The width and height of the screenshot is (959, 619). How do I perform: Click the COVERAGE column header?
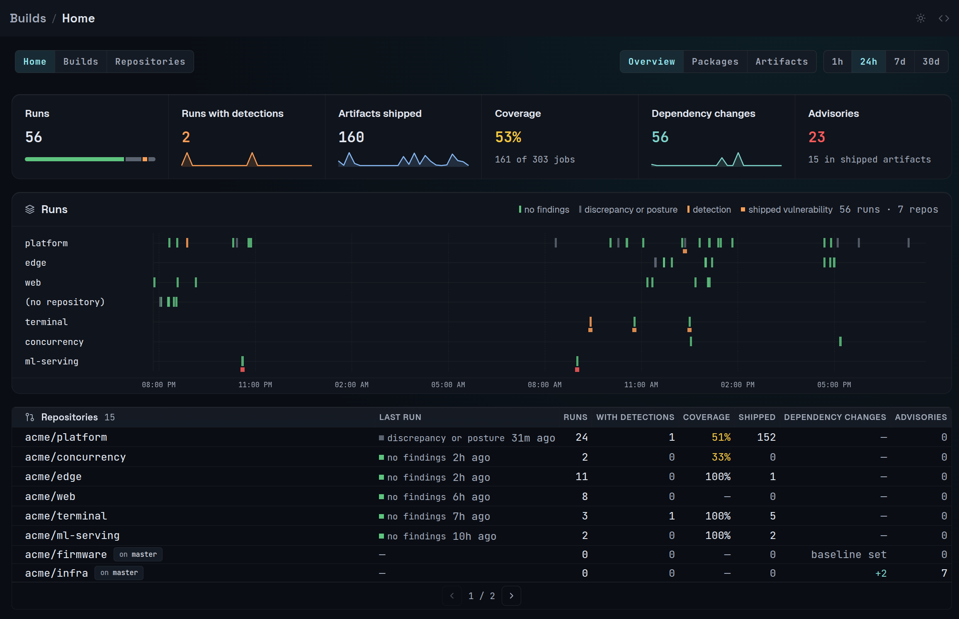[707, 417]
